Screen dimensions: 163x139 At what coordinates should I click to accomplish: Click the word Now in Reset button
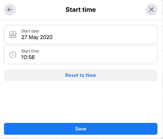[x=91, y=75]
